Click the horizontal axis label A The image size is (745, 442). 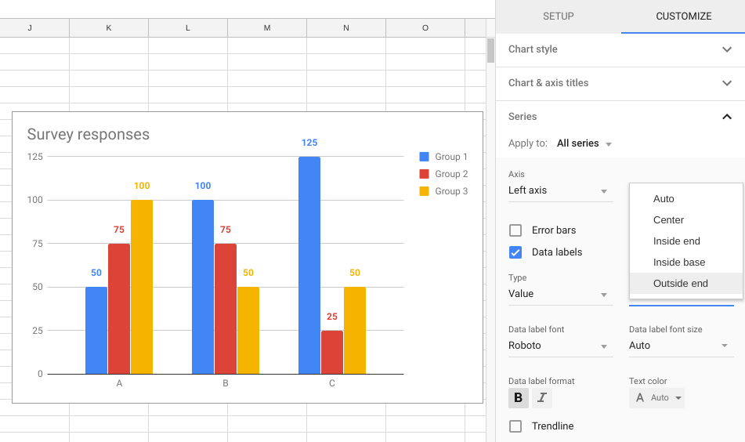pyautogui.click(x=119, y=383)
